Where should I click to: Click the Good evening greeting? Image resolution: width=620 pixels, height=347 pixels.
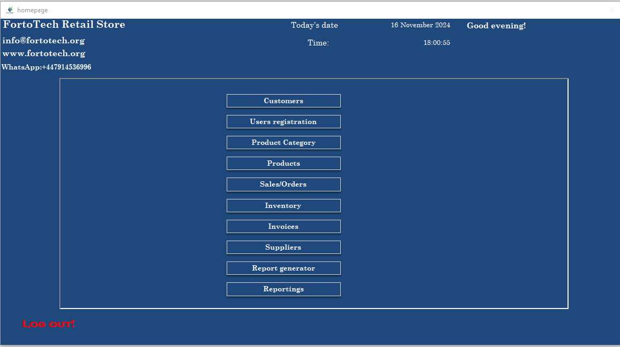pos(496,26)
